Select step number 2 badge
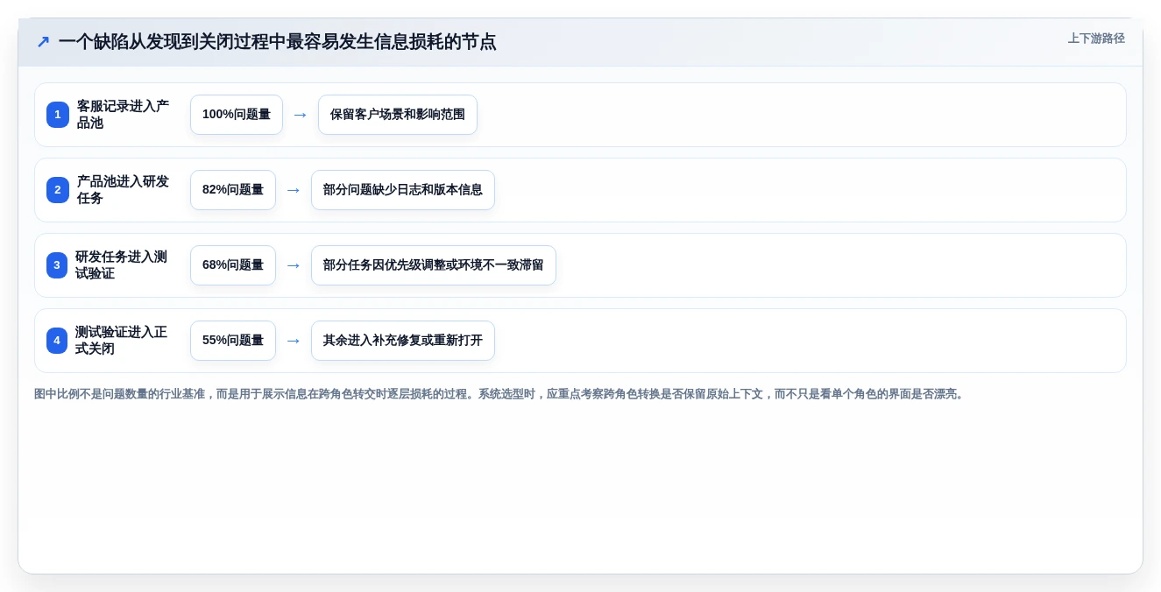Screen dimensions: 1161x592 (58, 190)
